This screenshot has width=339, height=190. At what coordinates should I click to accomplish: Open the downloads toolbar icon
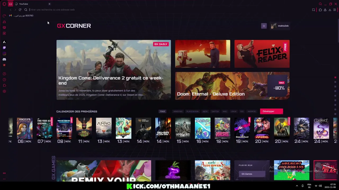click(330, 10)
